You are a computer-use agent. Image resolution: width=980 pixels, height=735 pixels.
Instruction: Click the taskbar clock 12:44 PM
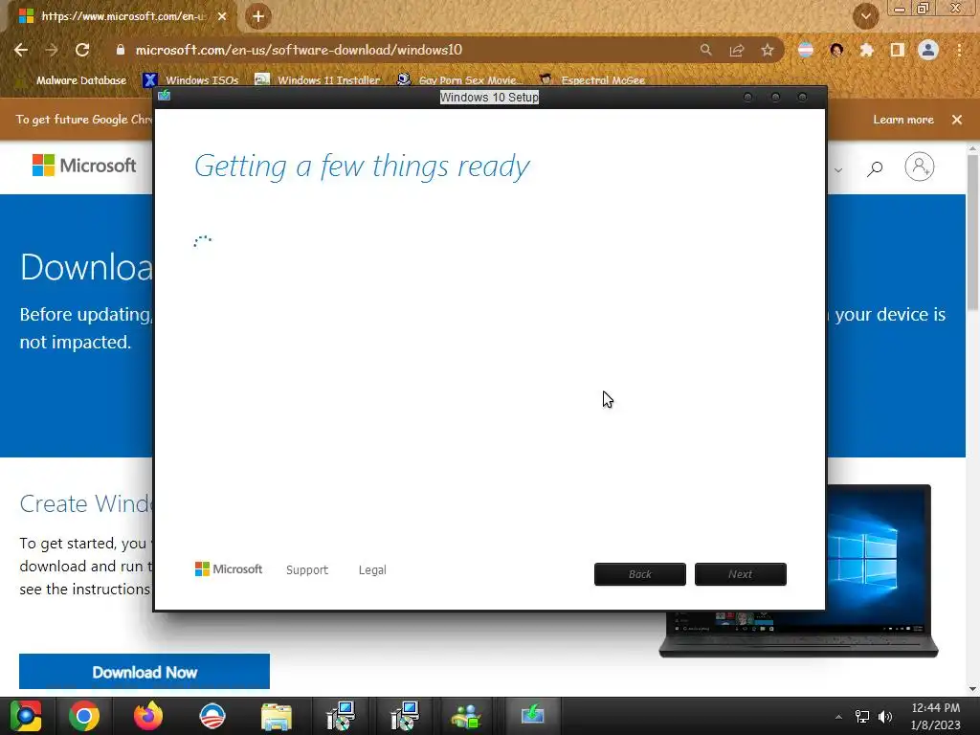click(936, 708)
